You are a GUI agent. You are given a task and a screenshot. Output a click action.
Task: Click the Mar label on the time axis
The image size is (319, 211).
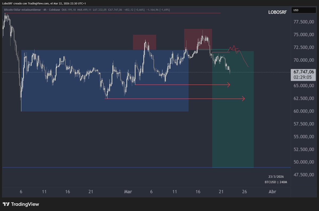[x=128, y=192]
